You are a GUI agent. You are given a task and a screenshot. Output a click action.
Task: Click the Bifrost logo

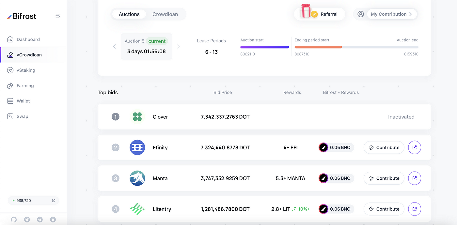(22, 16)
